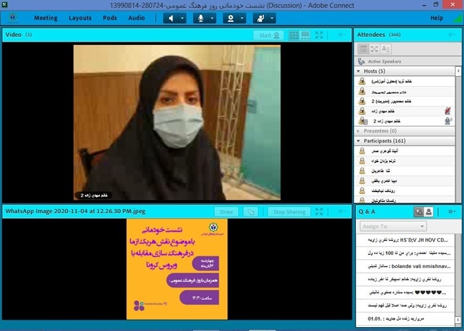Viewport: 464px width, 331px height.
Task: Toggle Q&A participant view button
Action: coord(429,212)
